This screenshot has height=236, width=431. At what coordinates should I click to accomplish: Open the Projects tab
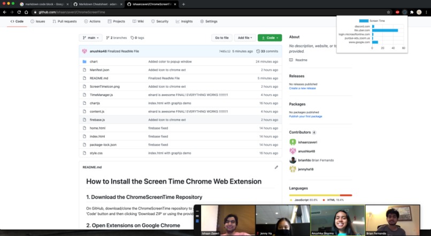pos(116,21)
